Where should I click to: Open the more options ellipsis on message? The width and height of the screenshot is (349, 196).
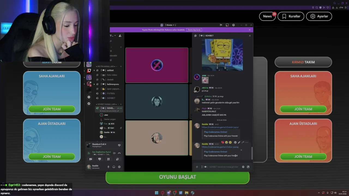pos(247,142)
